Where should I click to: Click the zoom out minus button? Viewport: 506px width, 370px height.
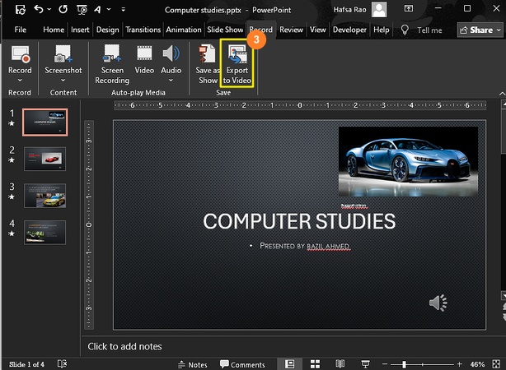click(385, 364)
